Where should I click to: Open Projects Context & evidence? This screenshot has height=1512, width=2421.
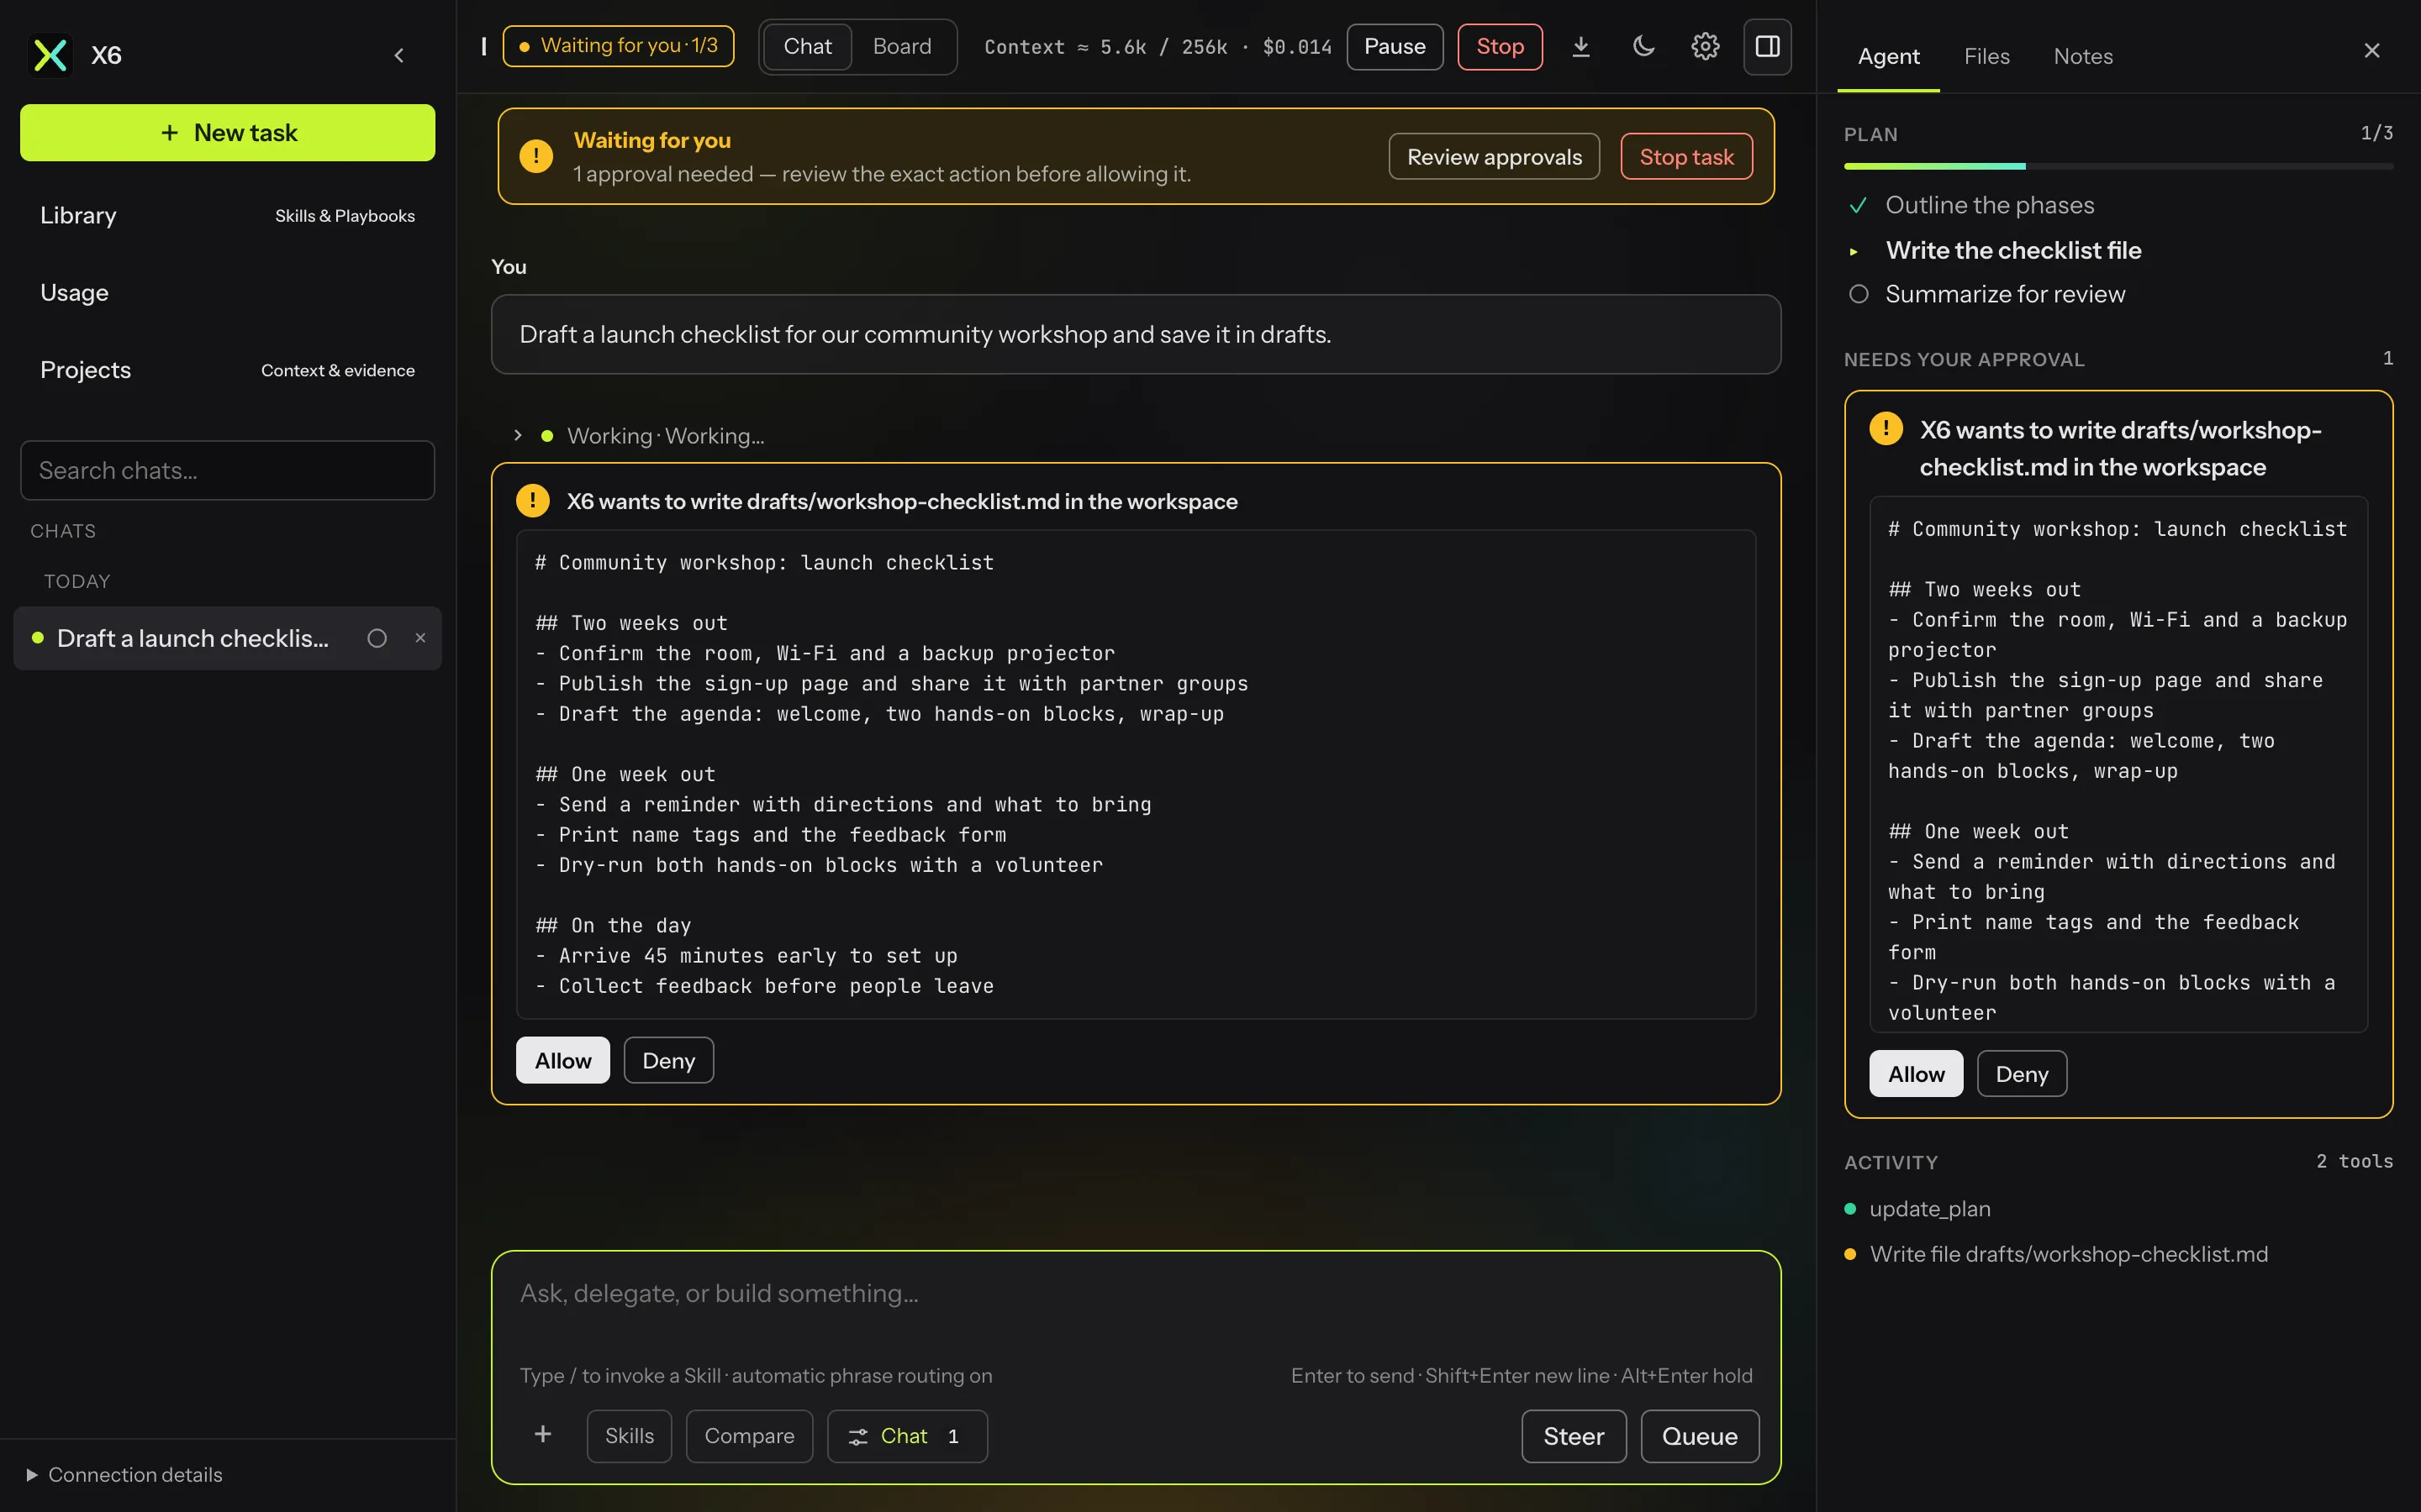click(x=227, y=370)
